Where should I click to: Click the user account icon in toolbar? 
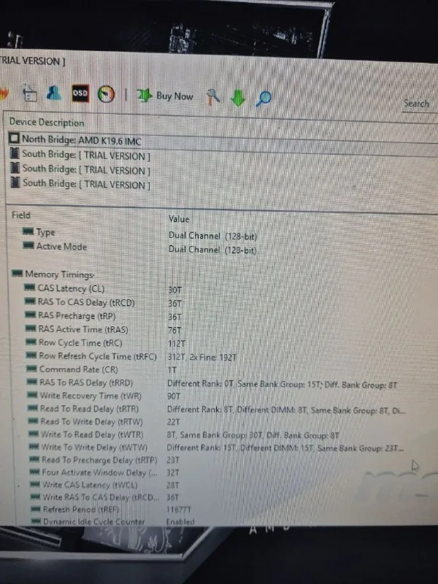(x=54, y=93)
